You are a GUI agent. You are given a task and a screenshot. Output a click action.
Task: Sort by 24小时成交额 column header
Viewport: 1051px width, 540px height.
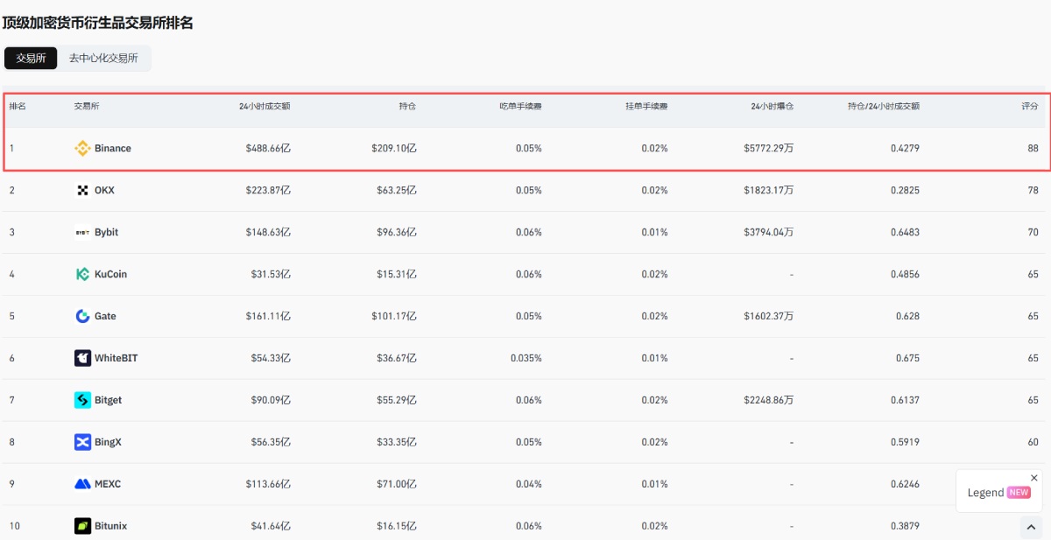click(265, 106)
